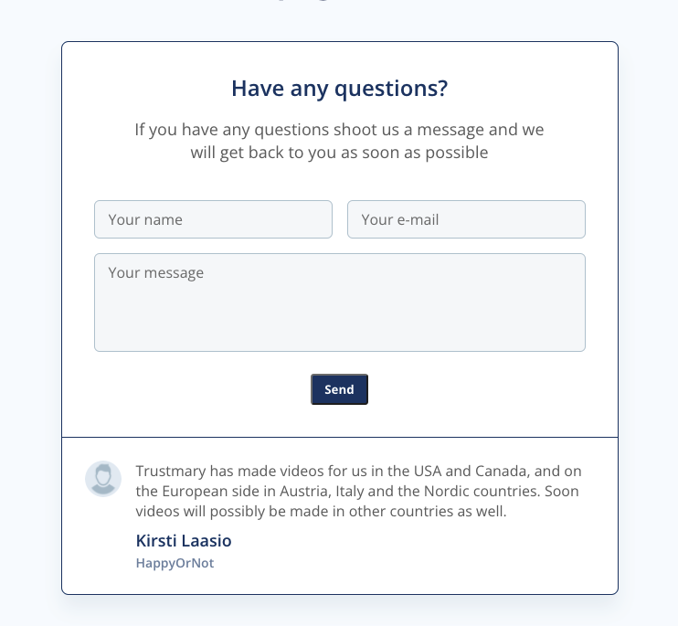This screenshot has width=678, height=626.
Task: Click the 'the European side in Austria' line
Action: (357, 491)
